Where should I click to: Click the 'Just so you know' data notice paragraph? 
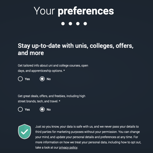coord(88,137)
